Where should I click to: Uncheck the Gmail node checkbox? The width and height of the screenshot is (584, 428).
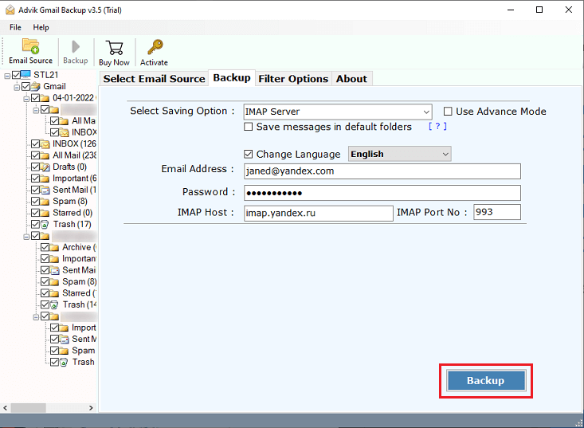[25, 86]
